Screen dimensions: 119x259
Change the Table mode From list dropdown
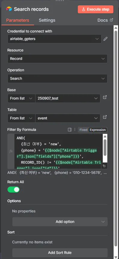(x=21, y=118)
